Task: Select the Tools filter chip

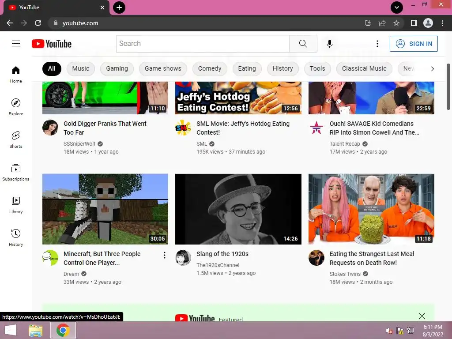Action: 317,68
